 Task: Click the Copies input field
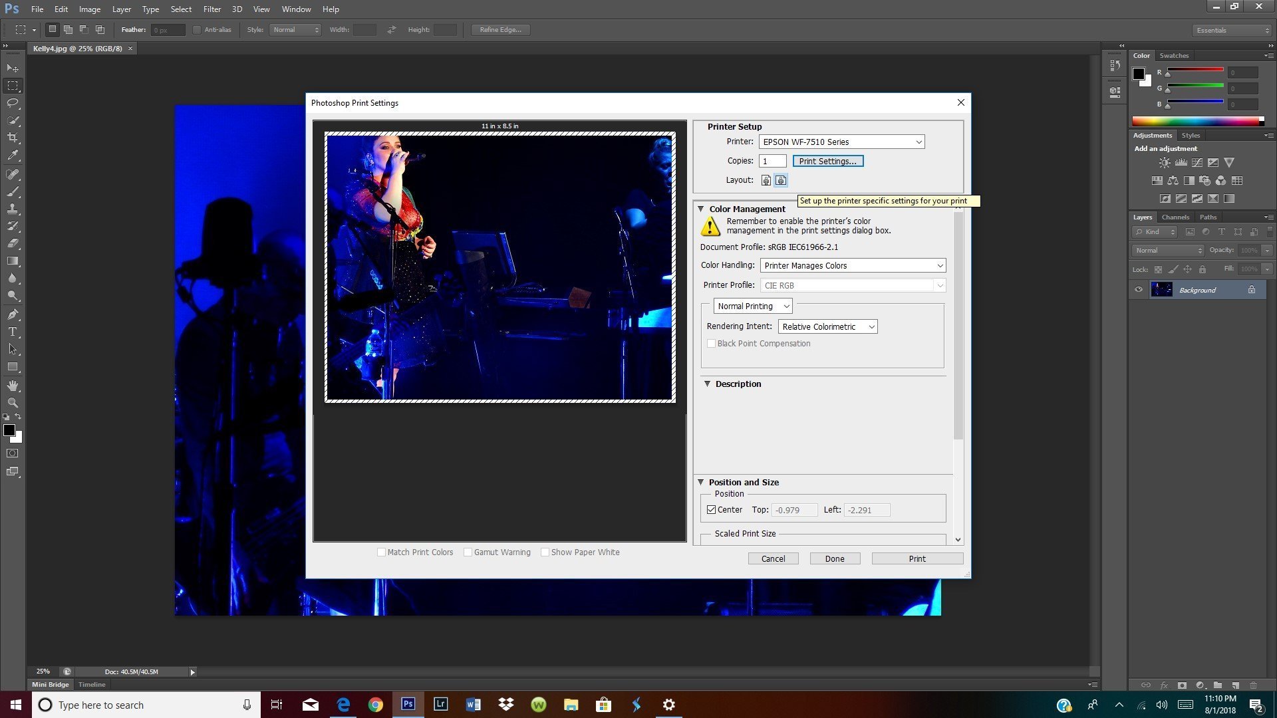(x=773, y=161)
